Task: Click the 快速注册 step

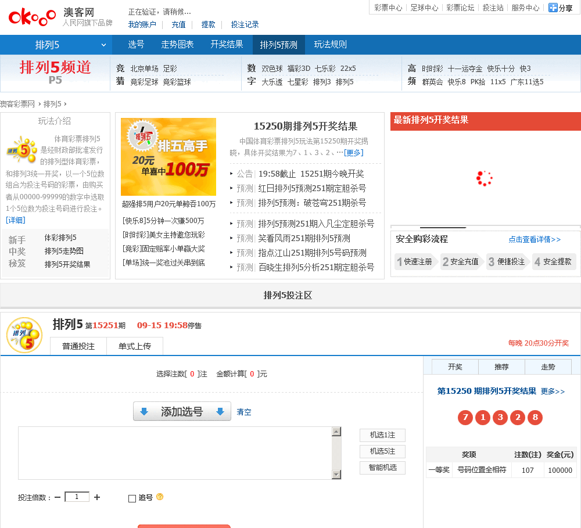Action: pyautogui.click(x=415, y=261)
